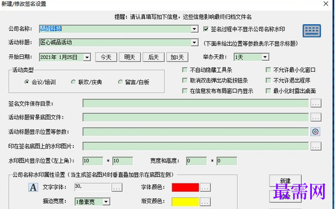Image resolution: width=336 pixels, height=209 pixels.
Task: Check 在信息发布布局窗口内显示
Action: 184,91
